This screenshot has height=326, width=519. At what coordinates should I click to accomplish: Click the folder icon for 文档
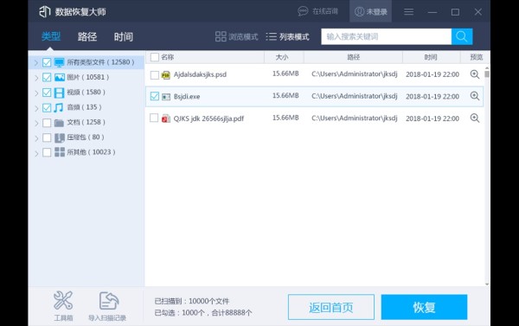[59, 123]
